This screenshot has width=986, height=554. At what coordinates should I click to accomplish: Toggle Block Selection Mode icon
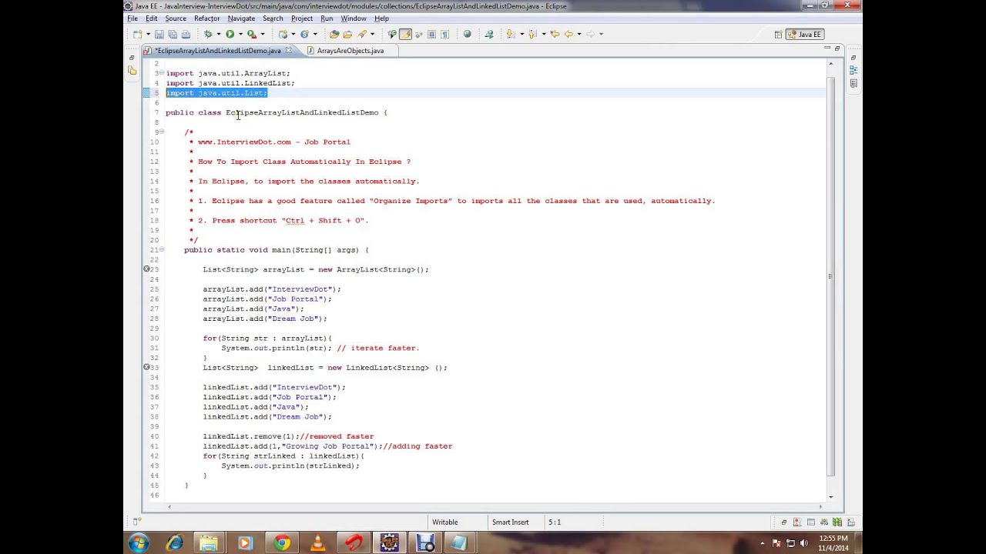[431, 34]
